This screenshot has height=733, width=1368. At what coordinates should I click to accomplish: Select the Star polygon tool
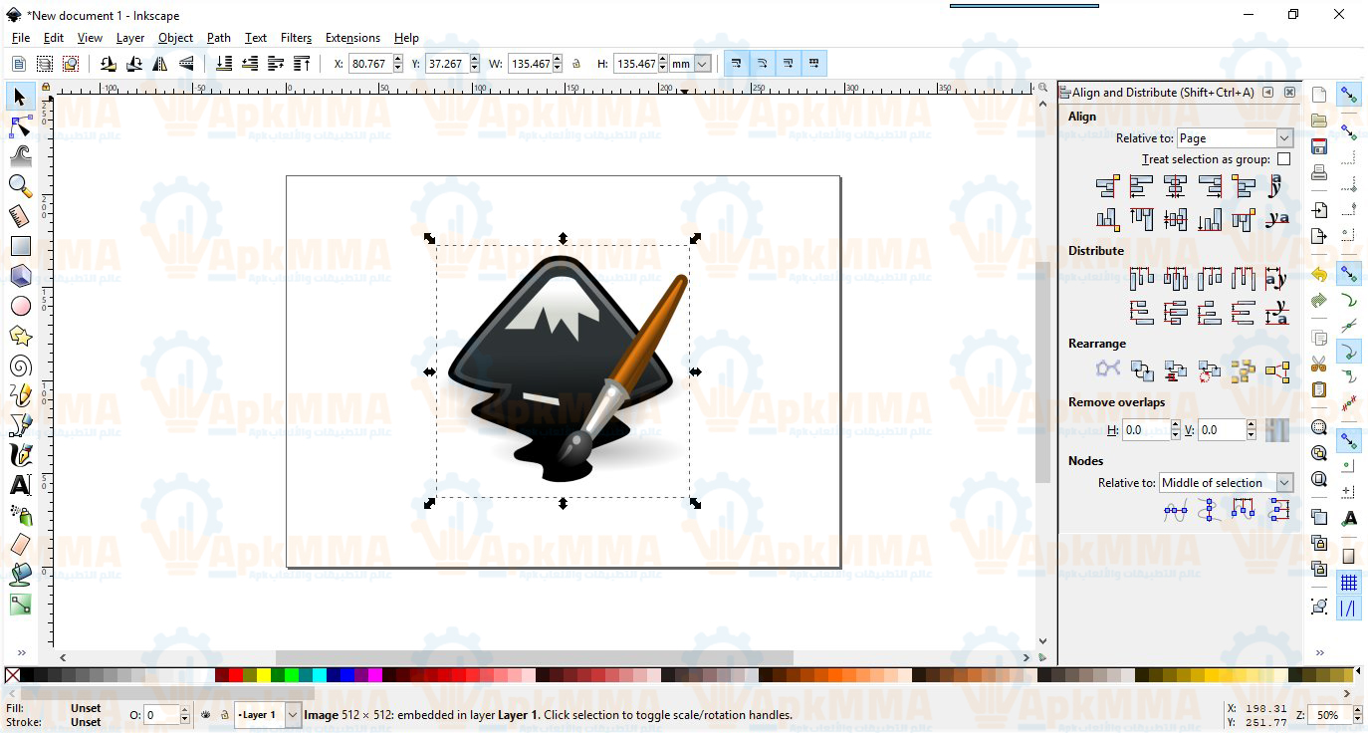(20, 336)
